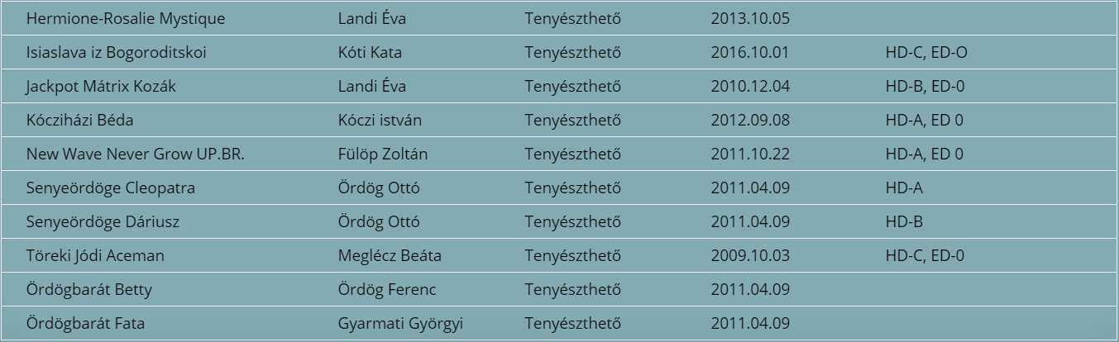Screen dimensions: 1119x342
Task: Click owner Kóti Kata
Action: click(370, 52)
